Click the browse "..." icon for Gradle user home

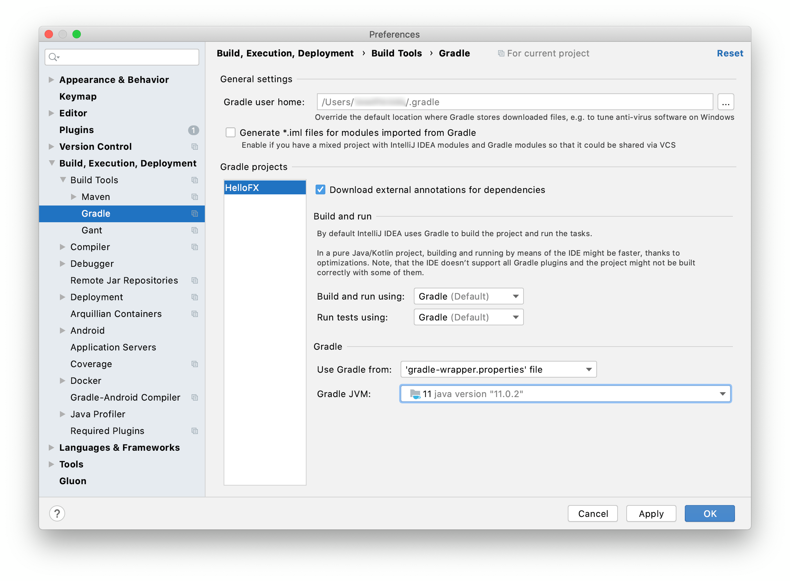(726, 102)
